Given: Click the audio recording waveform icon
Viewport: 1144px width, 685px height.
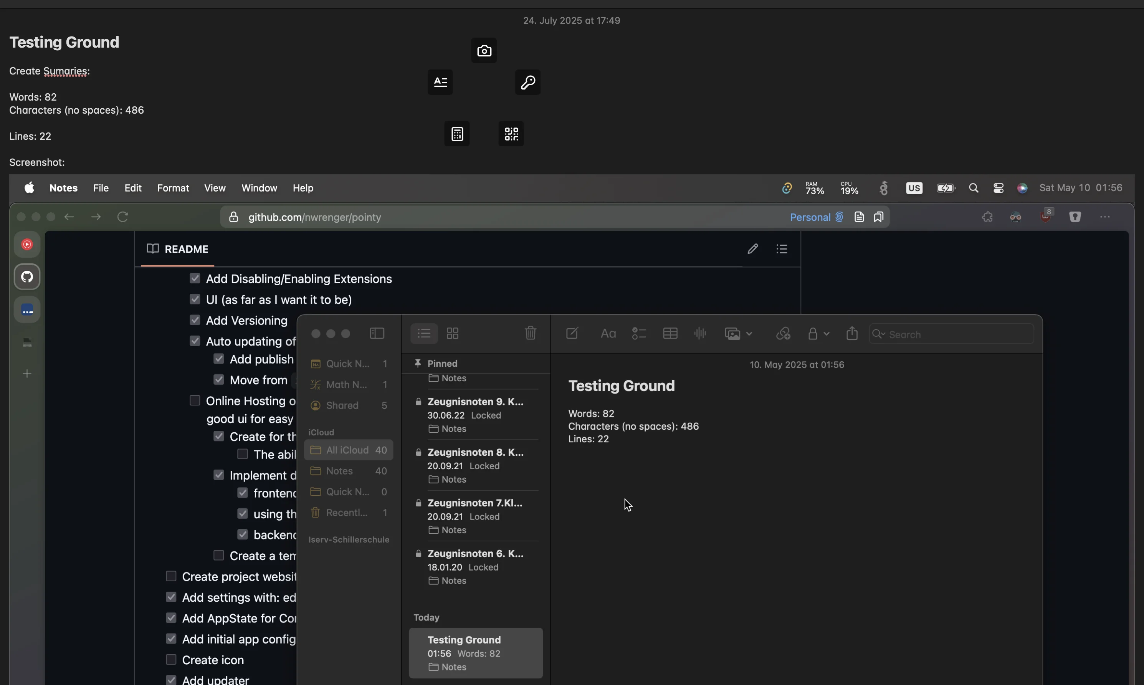Looking at the screenshot, I should [700, 333].
